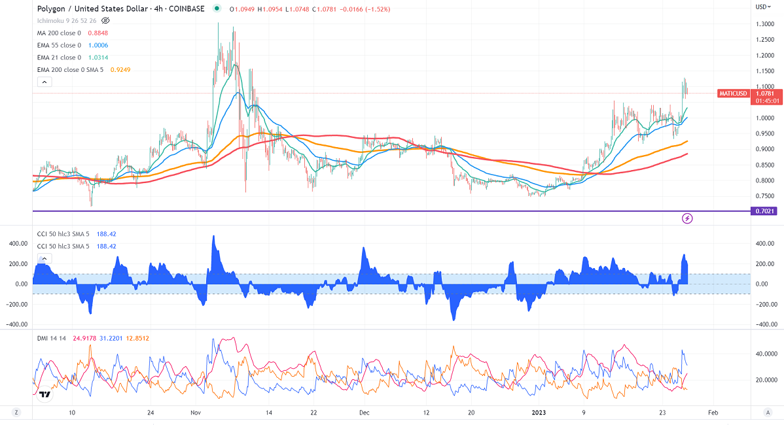Viewport: 784px width, 425px height.
Task: Click the Ichimoku 9 26 52 26 label
Action: click(x=67, y=20)
